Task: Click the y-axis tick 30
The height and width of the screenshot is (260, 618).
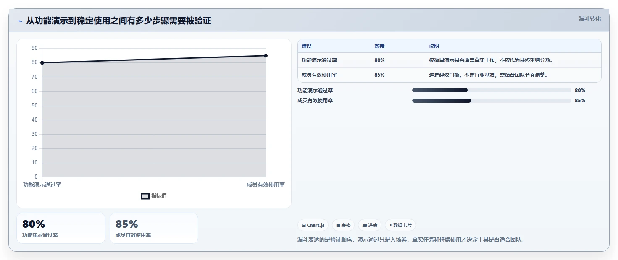Action: click(34, 134)
